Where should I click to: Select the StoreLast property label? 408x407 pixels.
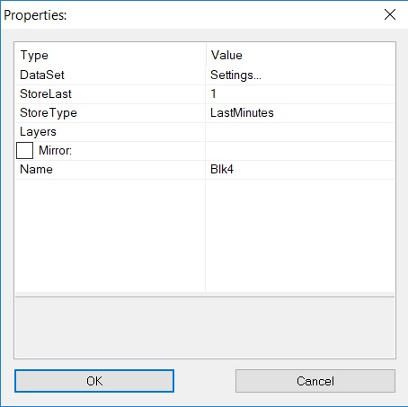point(46,94)
